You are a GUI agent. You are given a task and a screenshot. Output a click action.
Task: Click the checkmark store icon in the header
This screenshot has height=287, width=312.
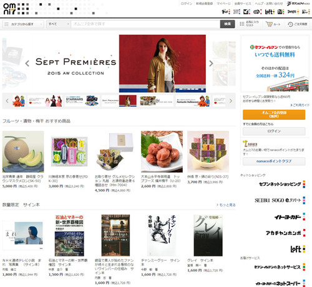[246, 12]
